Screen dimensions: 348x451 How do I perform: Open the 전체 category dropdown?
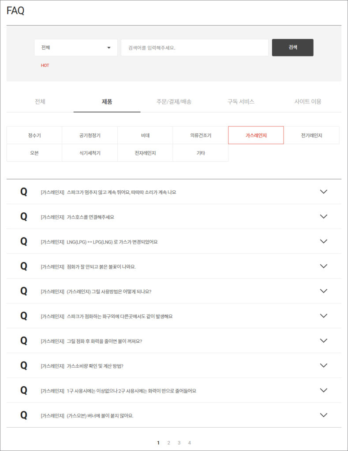[x=76, y=48]
